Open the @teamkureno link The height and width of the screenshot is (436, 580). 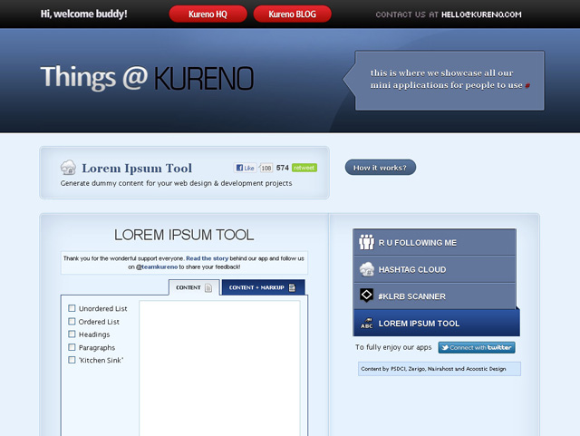(x=157, y=266)
